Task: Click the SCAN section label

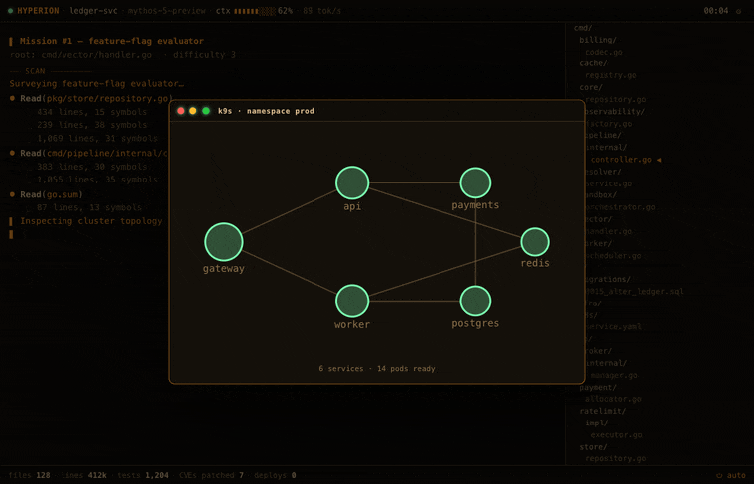Action: [35, 71]
